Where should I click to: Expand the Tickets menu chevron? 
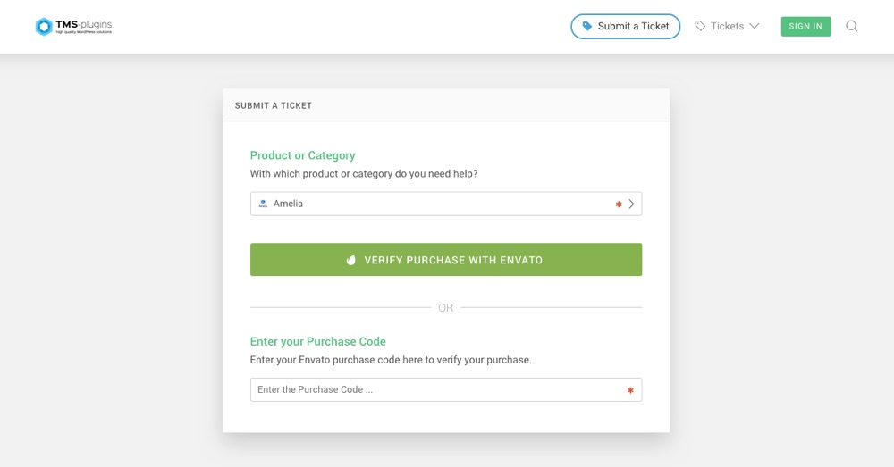pos(755,26)
